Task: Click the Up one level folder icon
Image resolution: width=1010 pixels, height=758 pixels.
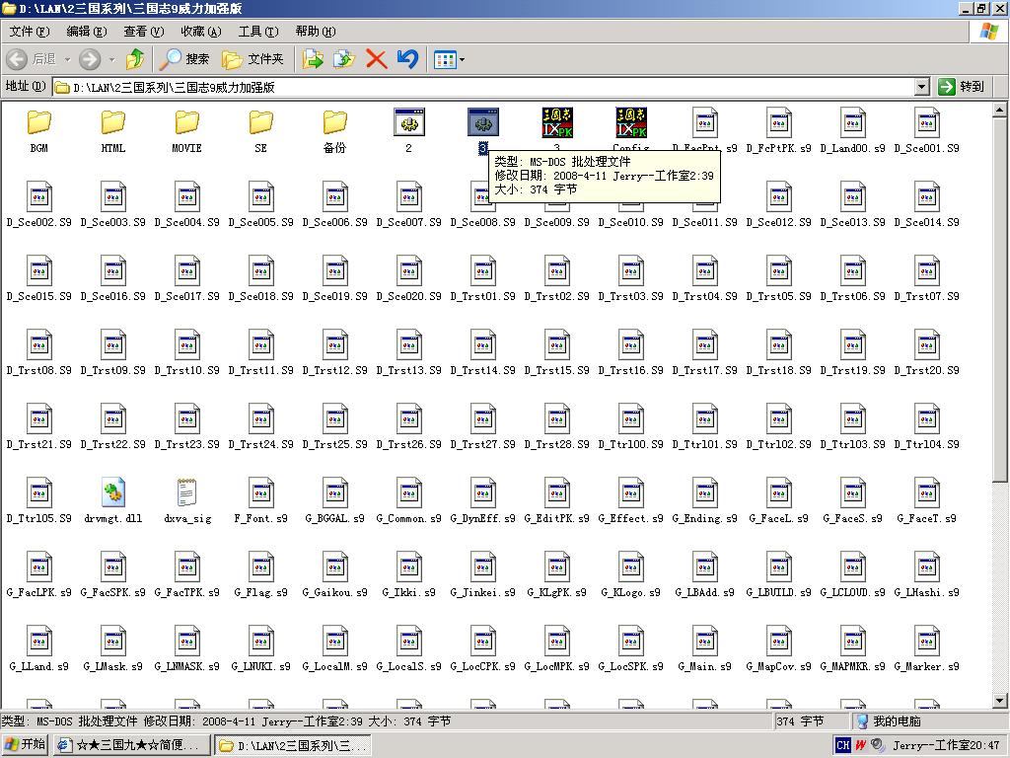Action: [135, 59]
